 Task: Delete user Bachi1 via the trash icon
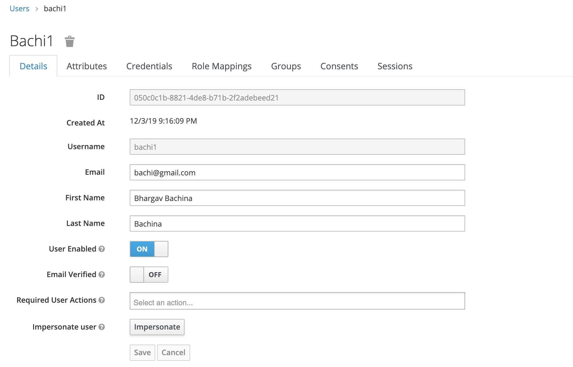(69, 41)
